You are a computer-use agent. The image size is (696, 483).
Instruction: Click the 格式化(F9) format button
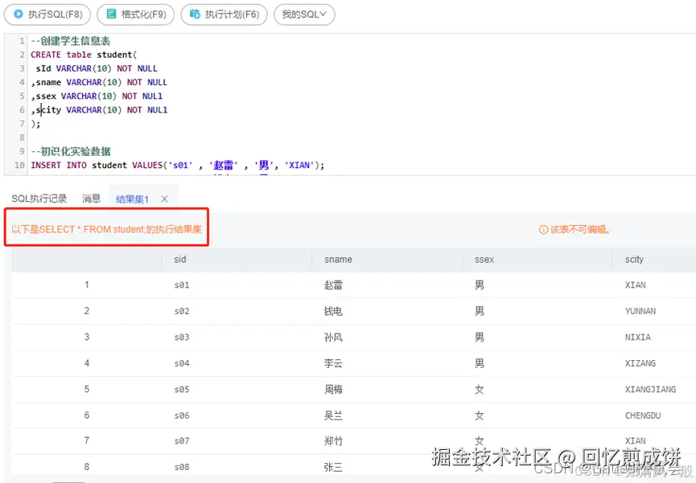tap(136, 14)
